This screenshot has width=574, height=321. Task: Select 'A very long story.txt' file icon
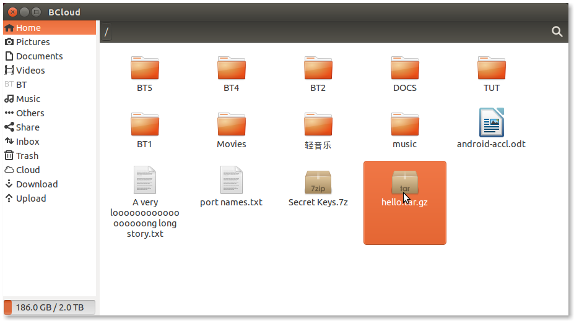pyautogui.click(x=145, y=180)
